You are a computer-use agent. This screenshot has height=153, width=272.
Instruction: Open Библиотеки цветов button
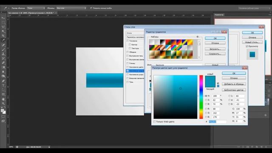[x=234, y=90]
